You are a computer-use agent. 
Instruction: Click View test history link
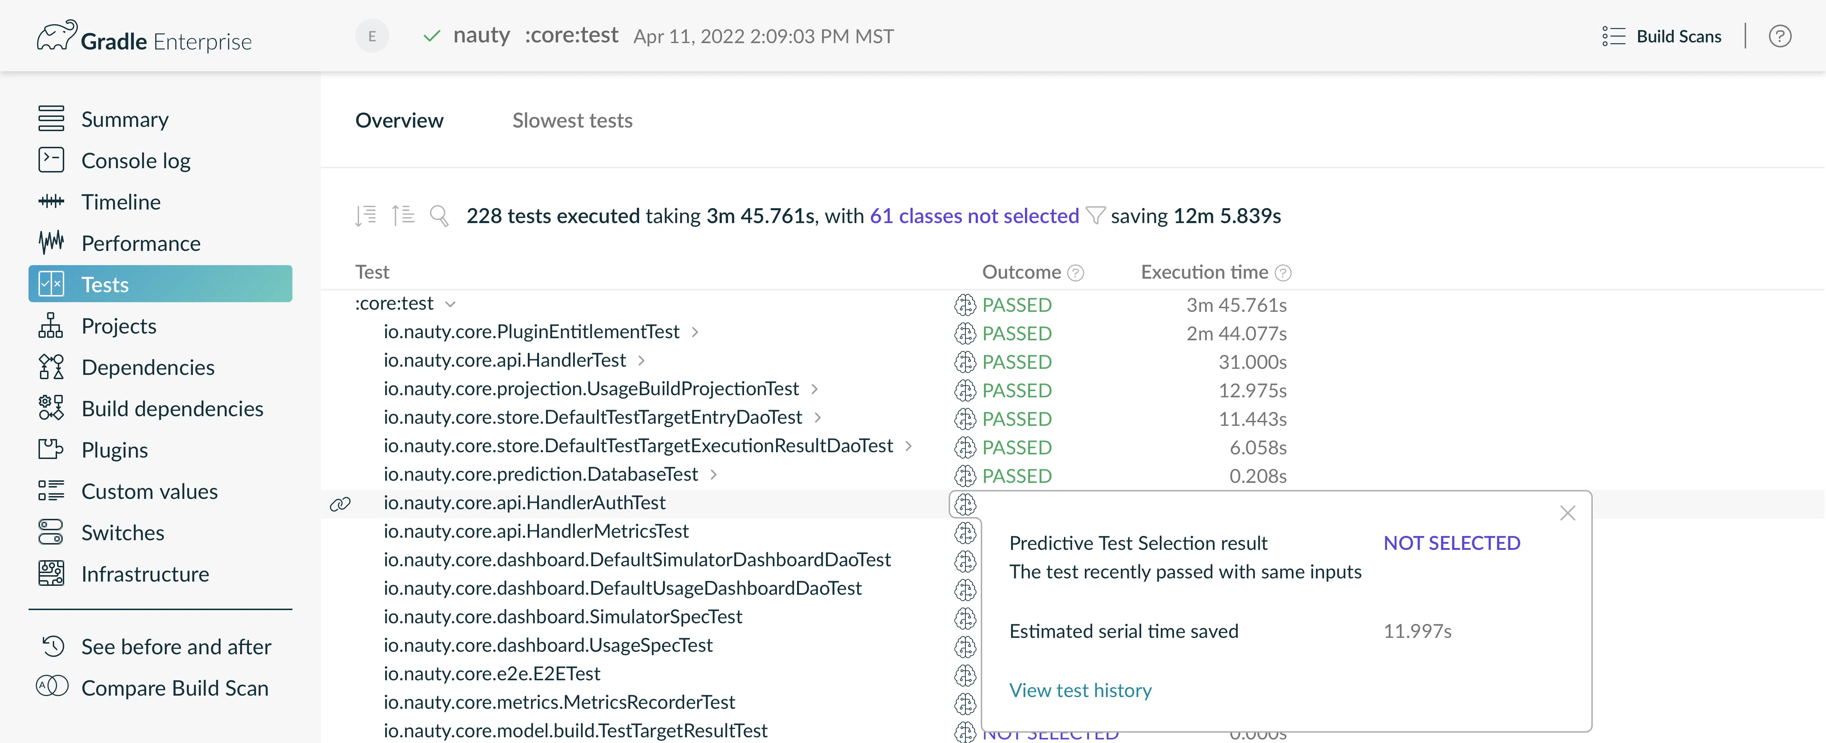[1080, 690]
